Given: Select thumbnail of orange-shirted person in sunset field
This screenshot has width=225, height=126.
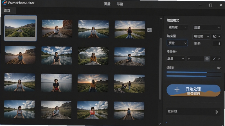Looking at the screenshot, I should (93, 83).
